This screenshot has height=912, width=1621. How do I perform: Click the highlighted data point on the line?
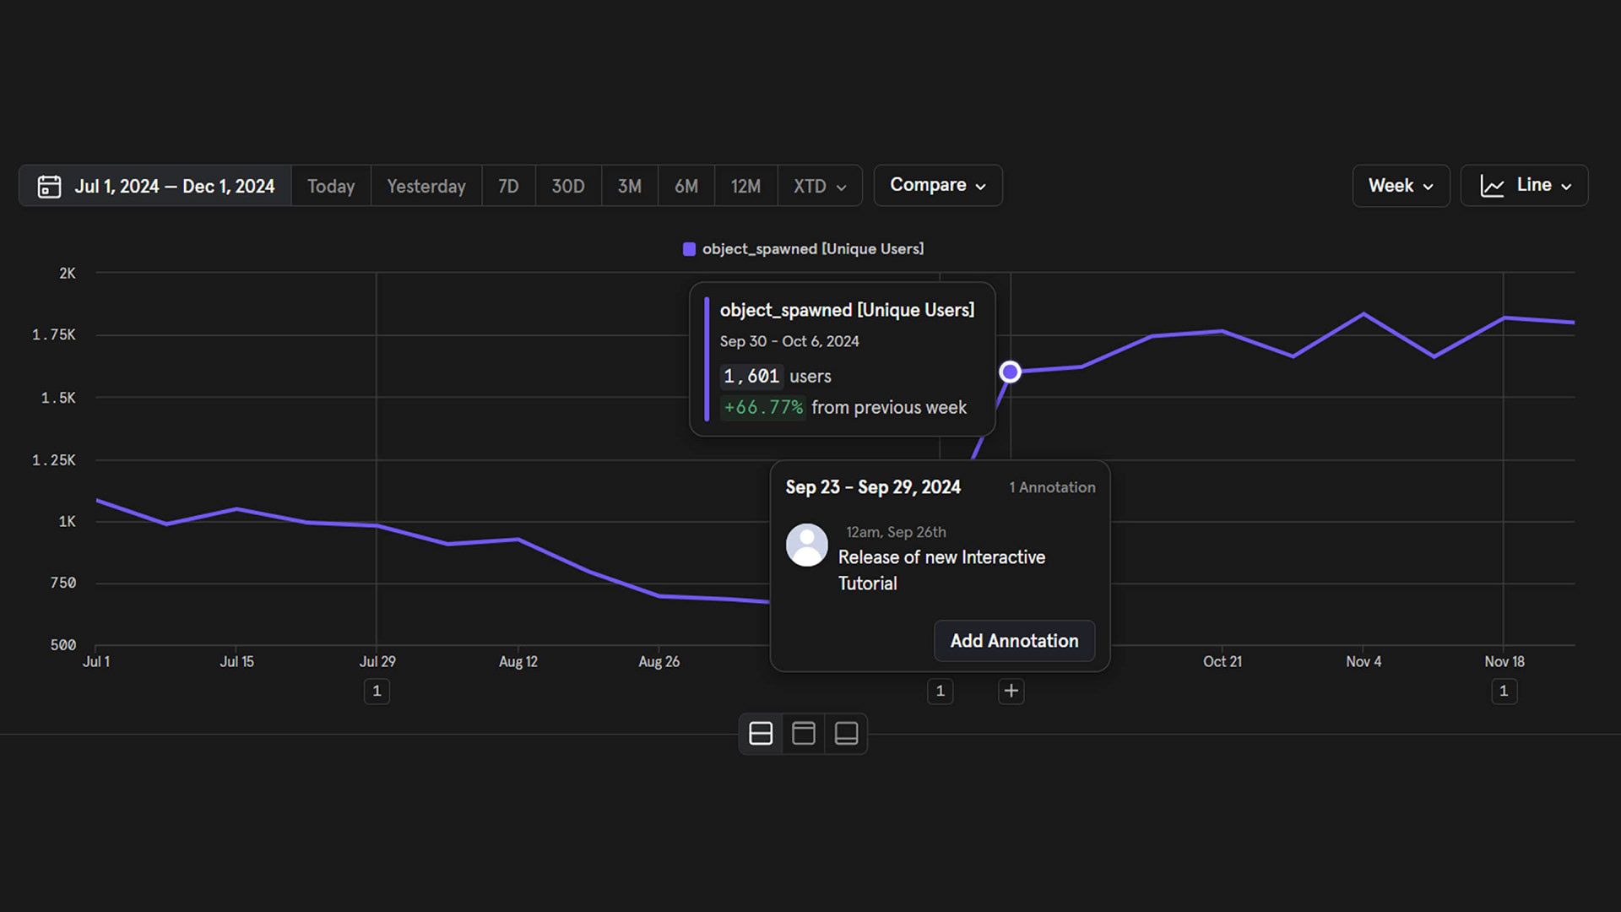click(1011, 372)
